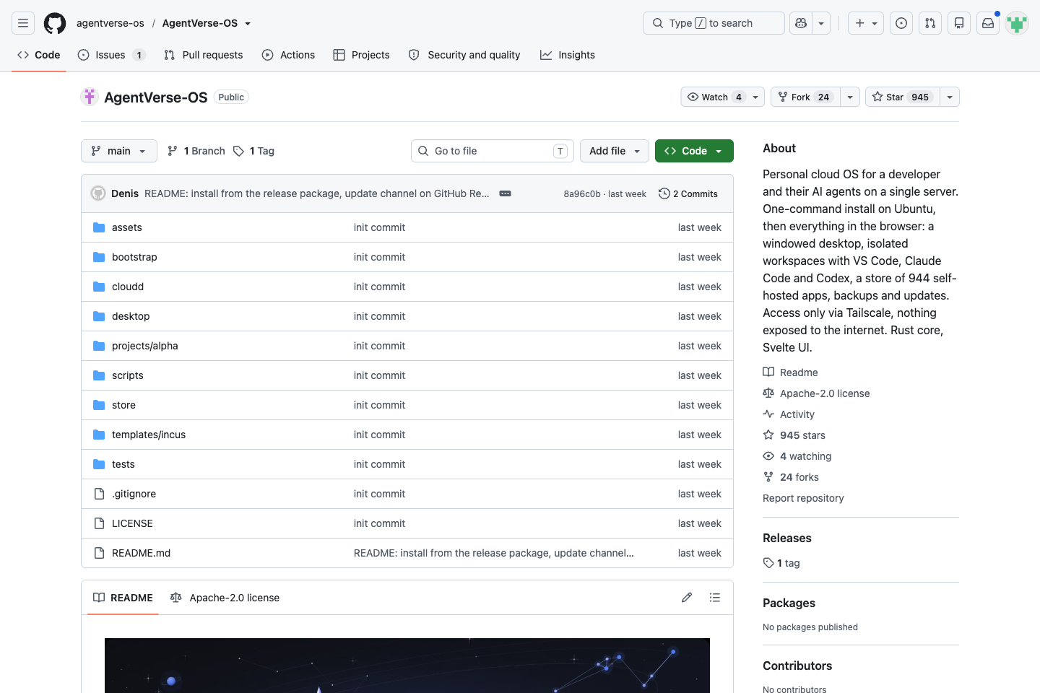The image size is (1040, 693).
Task: Open notifications inbox icon
Action: [x=988, y=23]
